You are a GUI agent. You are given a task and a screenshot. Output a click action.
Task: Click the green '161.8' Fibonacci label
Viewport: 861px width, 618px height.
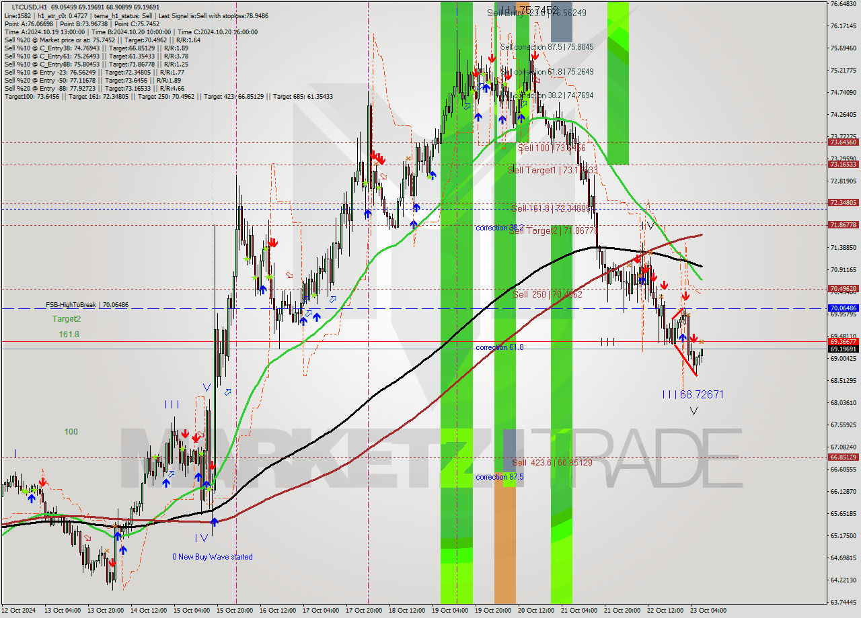tap(69, 334)
